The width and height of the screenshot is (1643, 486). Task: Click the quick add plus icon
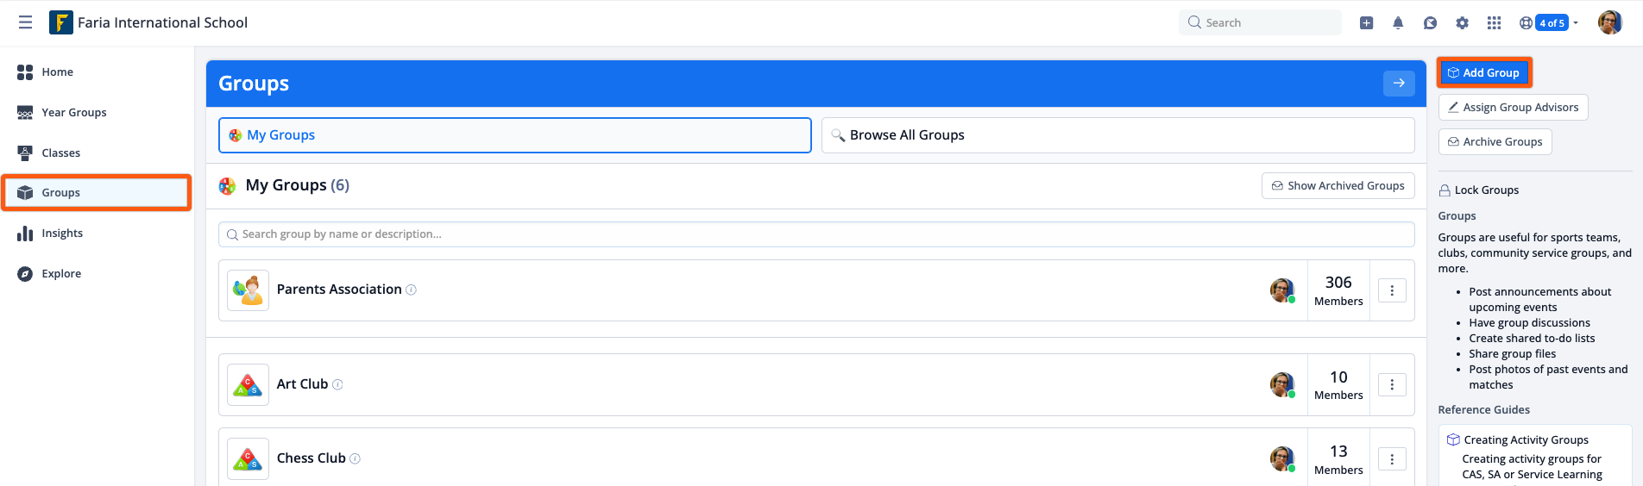point(1366,23)
